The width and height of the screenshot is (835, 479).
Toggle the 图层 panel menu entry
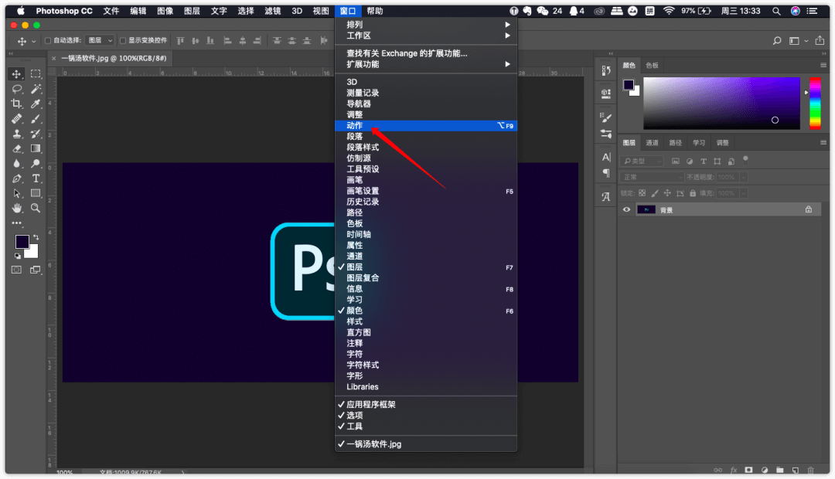pyautogui.click(x=425, y=267)
